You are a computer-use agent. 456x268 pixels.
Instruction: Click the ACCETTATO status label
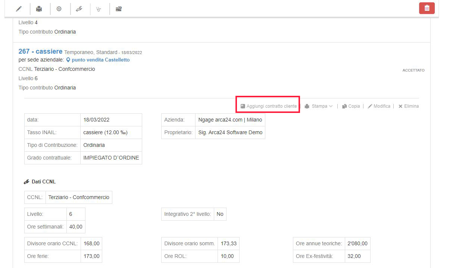point(413,70)
